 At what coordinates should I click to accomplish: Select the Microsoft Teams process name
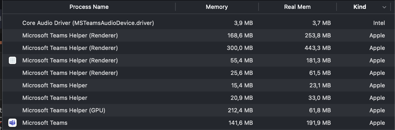click(45, 123)
